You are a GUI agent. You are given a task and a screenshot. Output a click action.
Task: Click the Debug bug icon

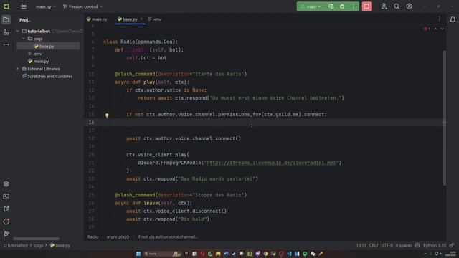(342, 6)
